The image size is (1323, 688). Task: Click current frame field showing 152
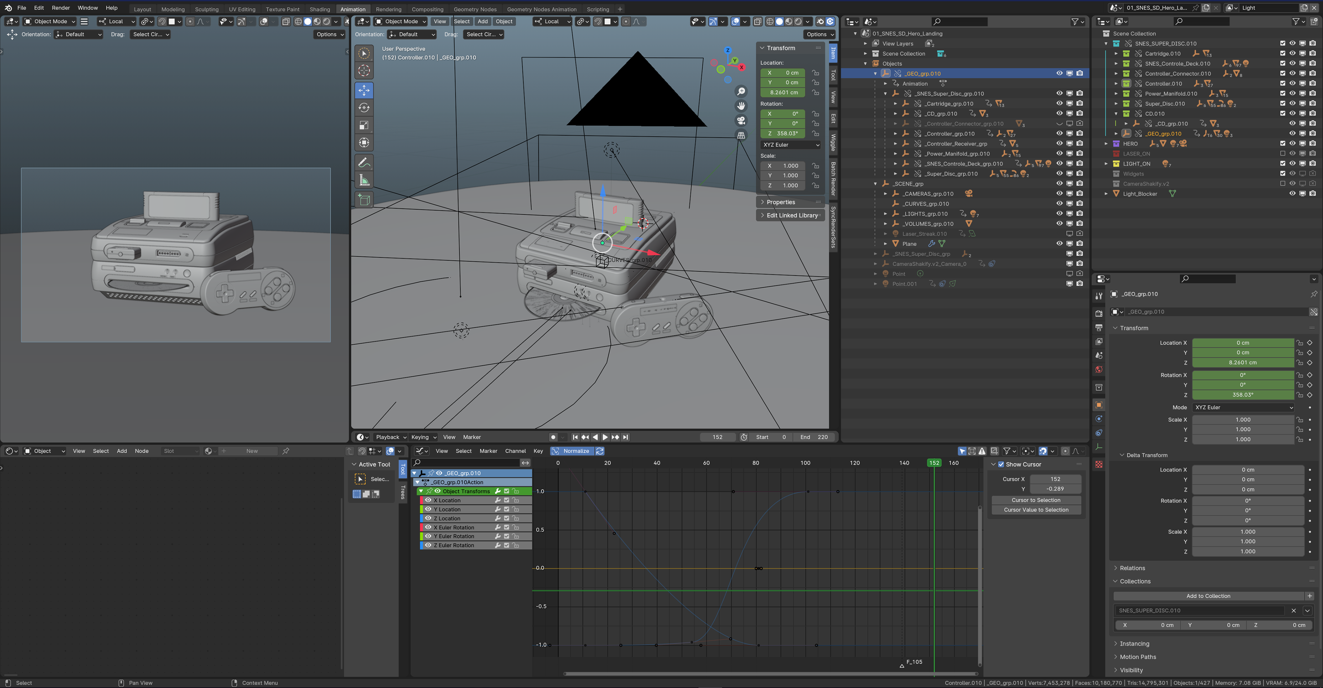click(717, 437)
